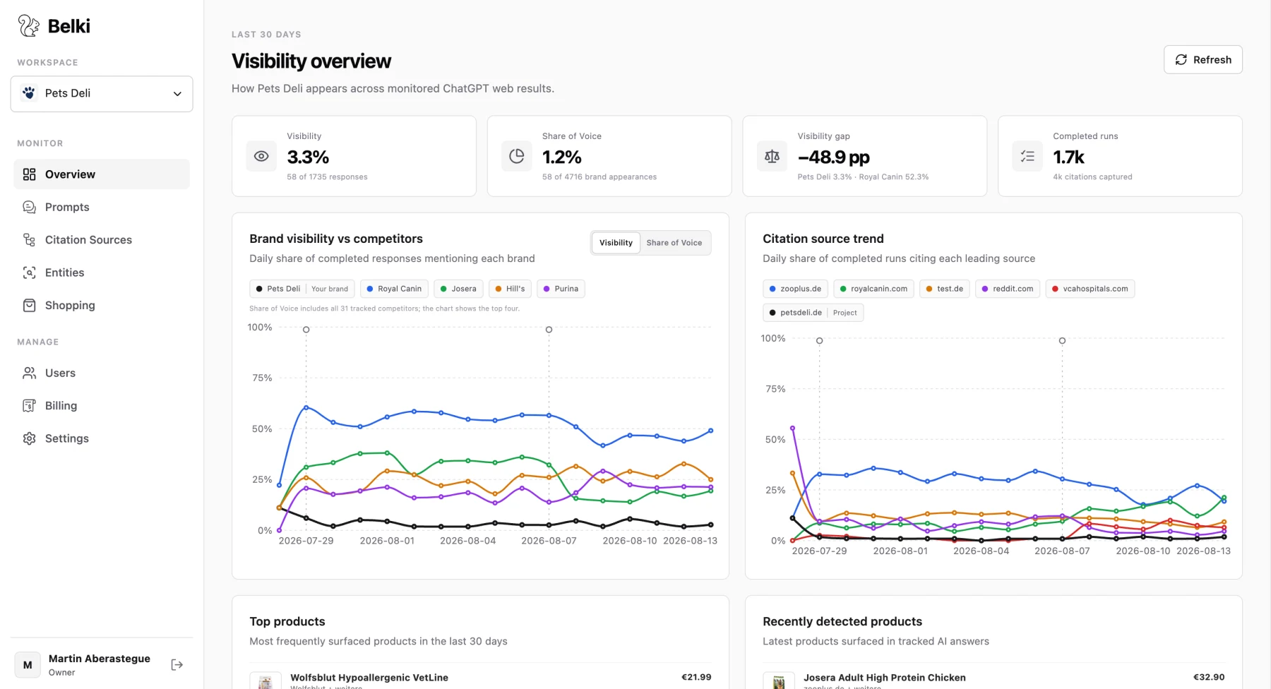Click the 1.2% Share of Voice value
This screenshot has width=1271, height=689.
[x=562, y=157]
